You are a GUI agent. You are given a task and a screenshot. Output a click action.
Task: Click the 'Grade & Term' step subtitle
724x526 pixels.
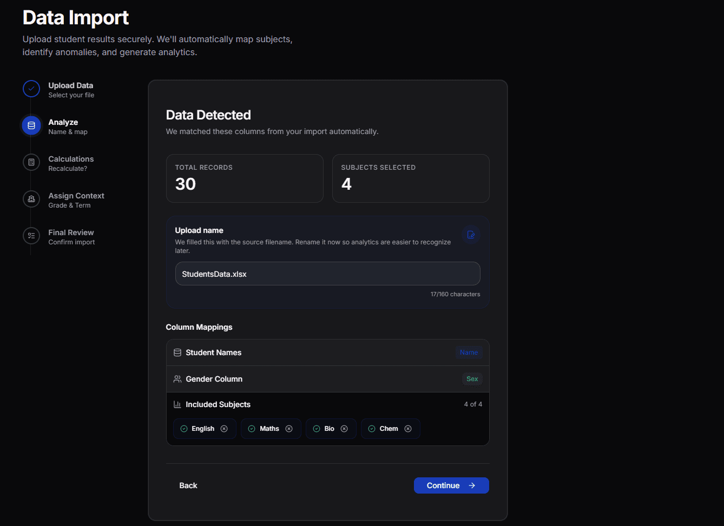(x=69, y=205)
